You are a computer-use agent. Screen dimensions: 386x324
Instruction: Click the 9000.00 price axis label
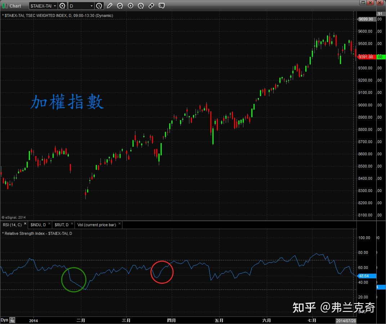[365, 105]
